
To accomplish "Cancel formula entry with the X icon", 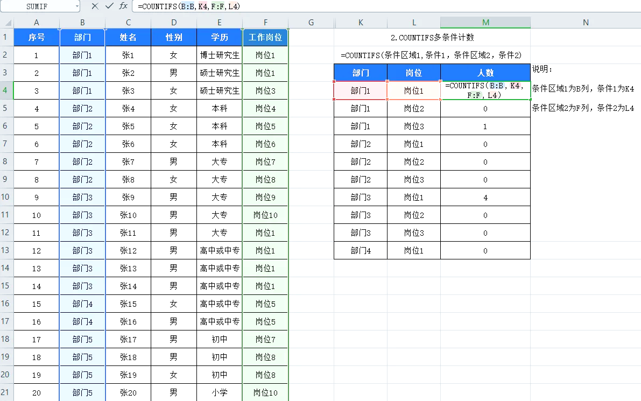I will tap(95, 6).
